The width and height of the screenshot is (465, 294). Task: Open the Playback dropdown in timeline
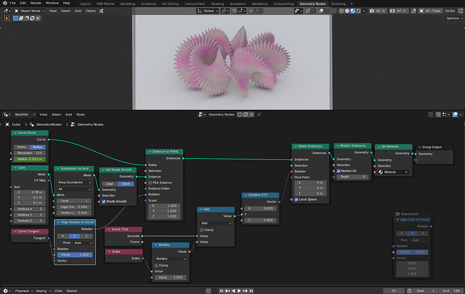click(x=24, y=291)
